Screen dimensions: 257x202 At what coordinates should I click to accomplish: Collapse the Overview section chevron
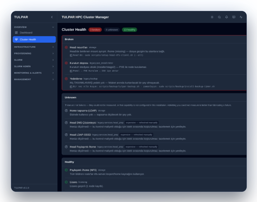click(53, 27)
